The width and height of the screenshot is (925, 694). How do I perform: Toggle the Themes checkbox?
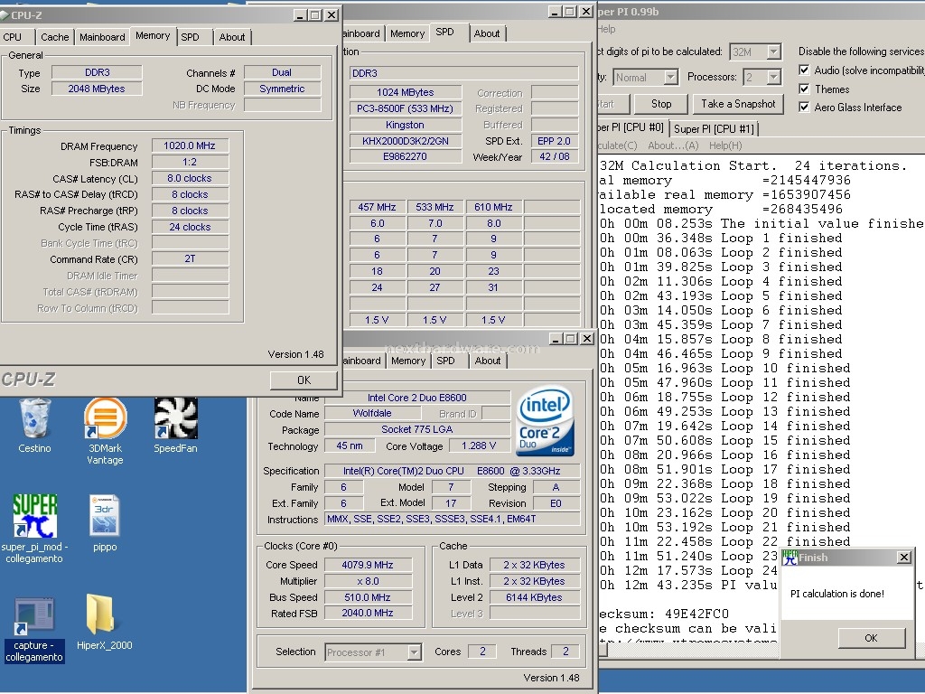(803, 89)
